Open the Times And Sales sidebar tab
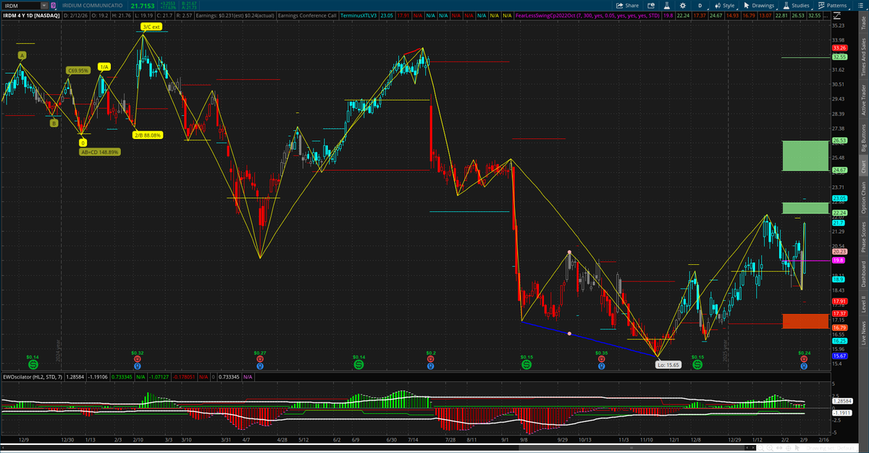The width and height of the screenshot is (869, 453). tap(862, 56)
